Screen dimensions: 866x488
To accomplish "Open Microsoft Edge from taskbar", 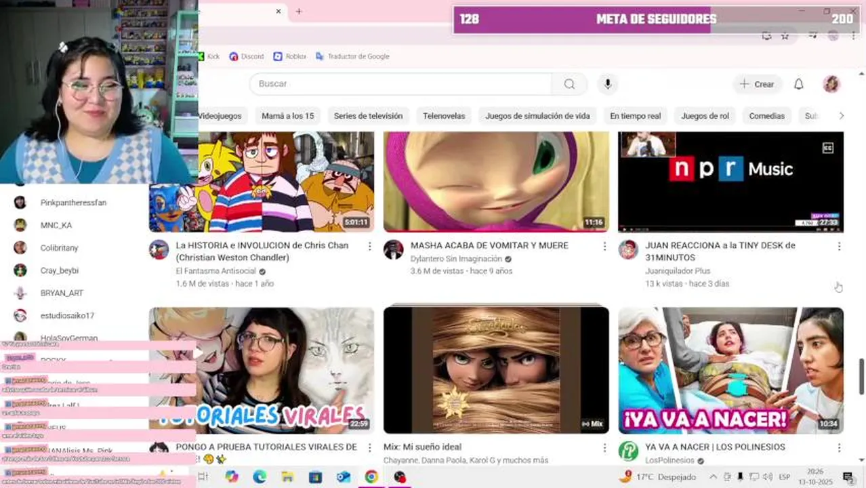I will [x=260, y=477].
